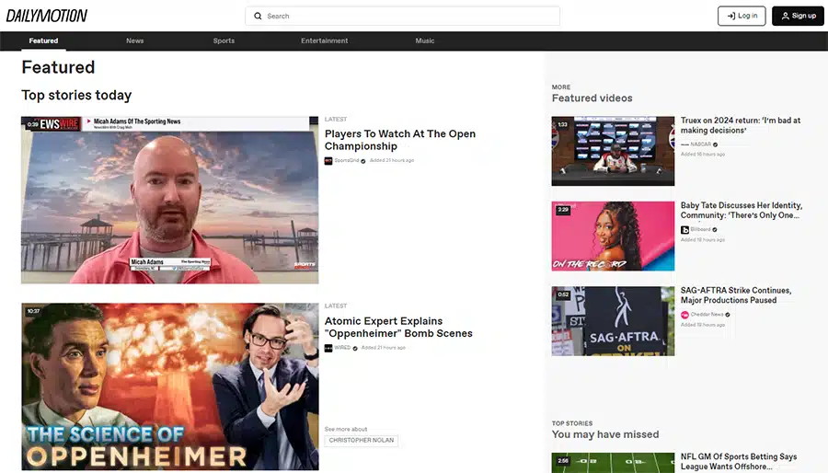Click the 'You may have missed' heading
Screen dimensions: 828x473
605,434
